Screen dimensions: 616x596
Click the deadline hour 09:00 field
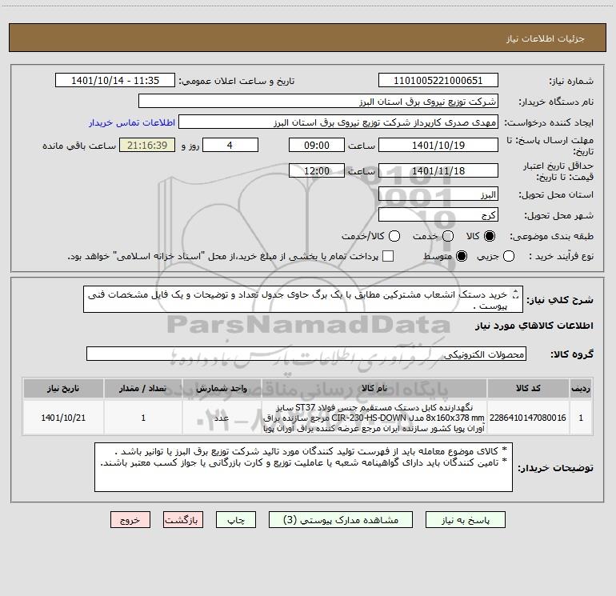(x=317, y=145)
